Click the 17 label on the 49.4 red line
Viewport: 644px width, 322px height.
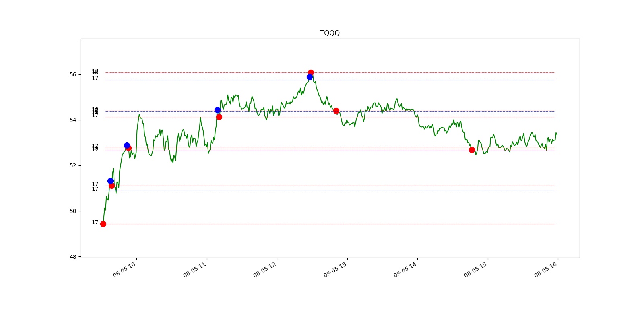[95, 222]
